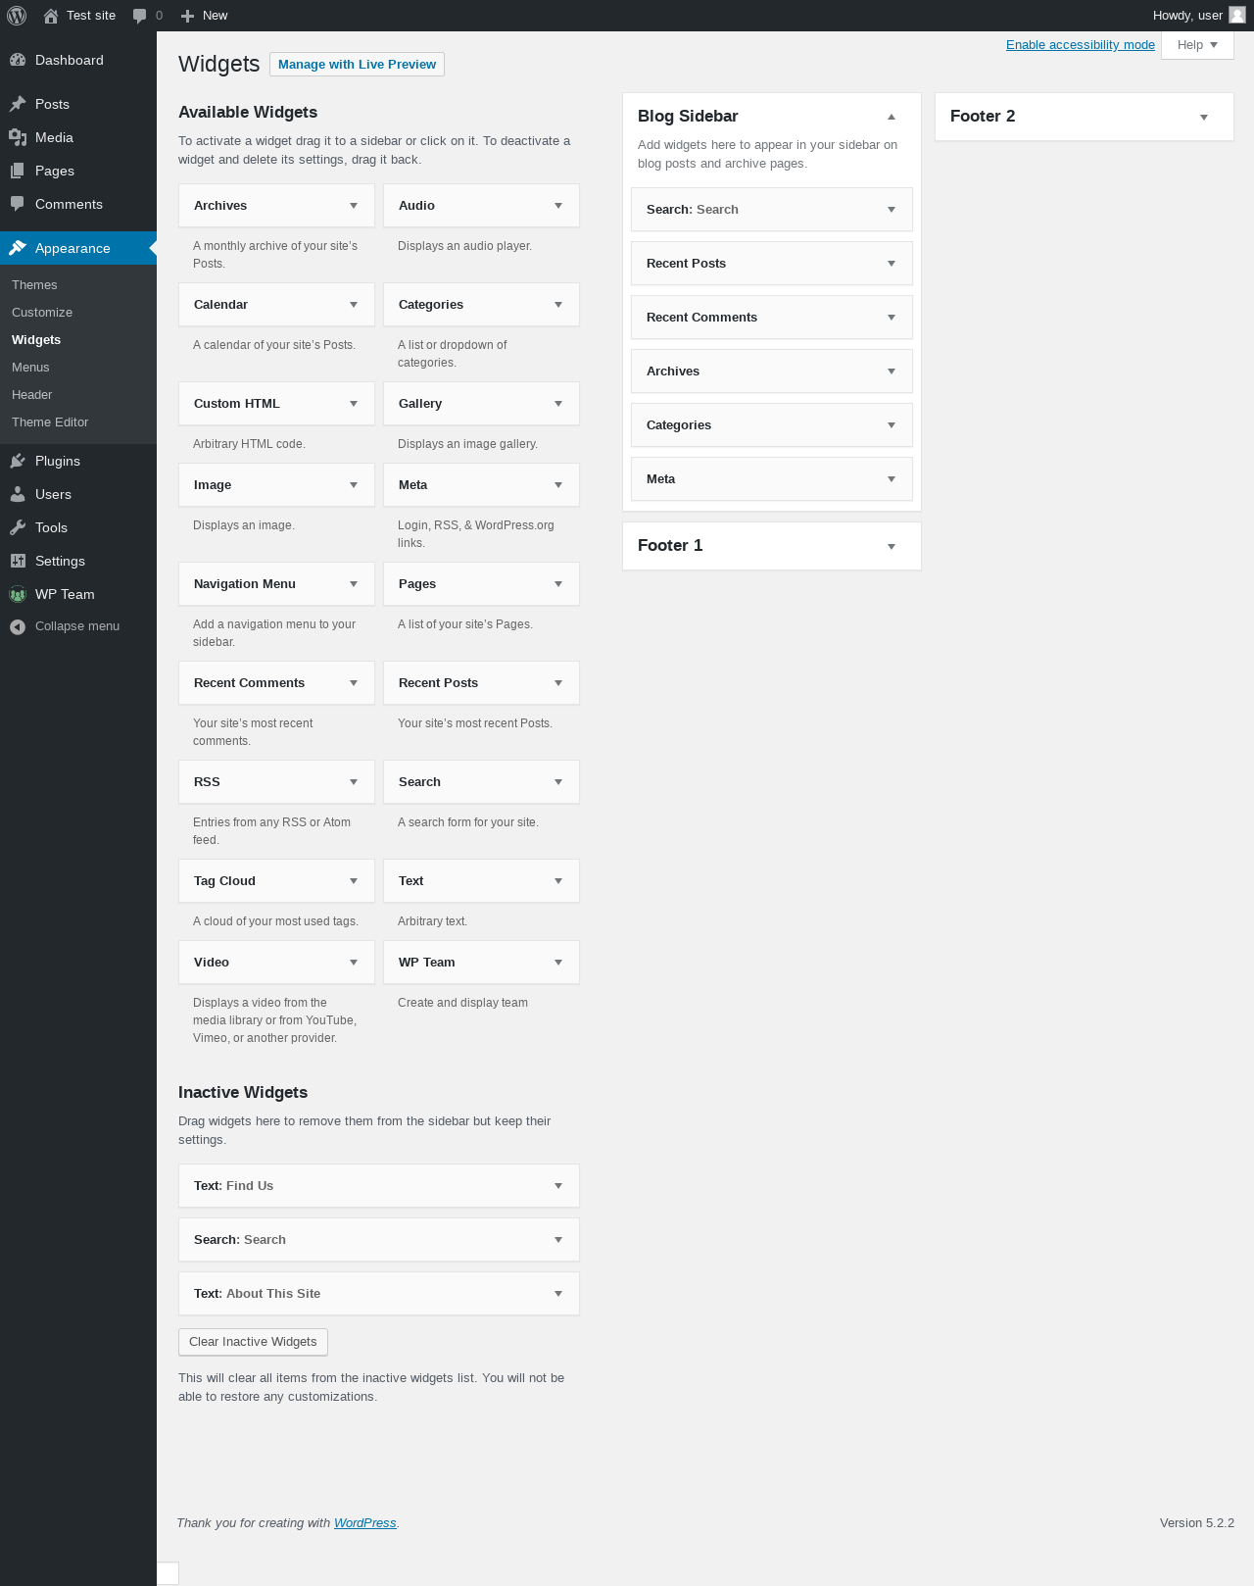
Task: Select the RSS available widget title
Action: tap(207, 782)
